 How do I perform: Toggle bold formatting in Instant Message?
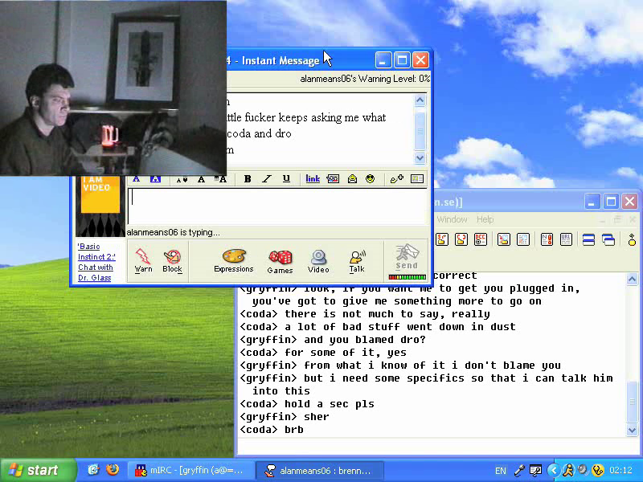coord(248,178)
